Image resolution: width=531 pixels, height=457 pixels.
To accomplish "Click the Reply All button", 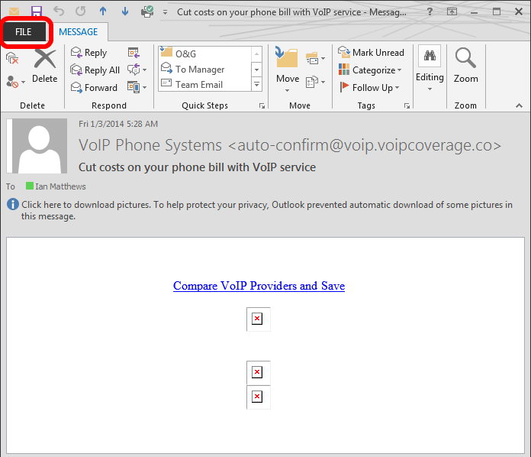I will click(95, 70).
